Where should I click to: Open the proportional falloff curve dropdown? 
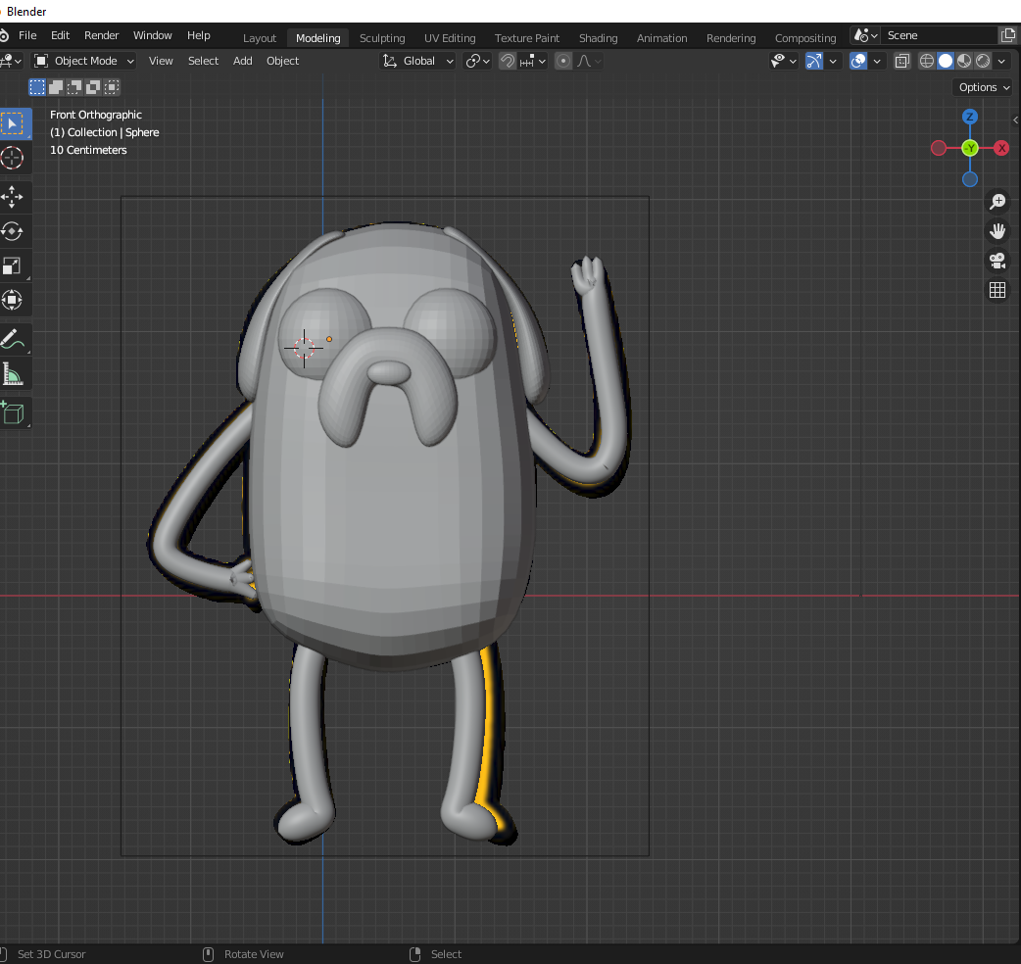click(589, 61)
